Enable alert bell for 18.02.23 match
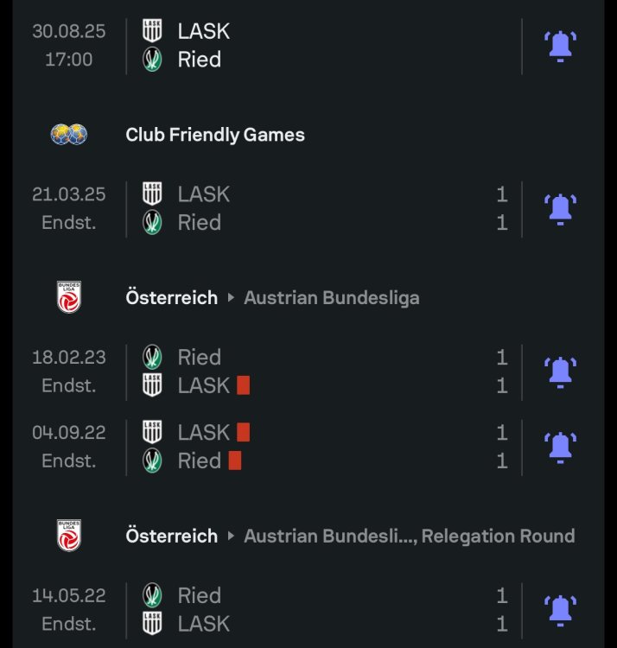 [560, 372]
